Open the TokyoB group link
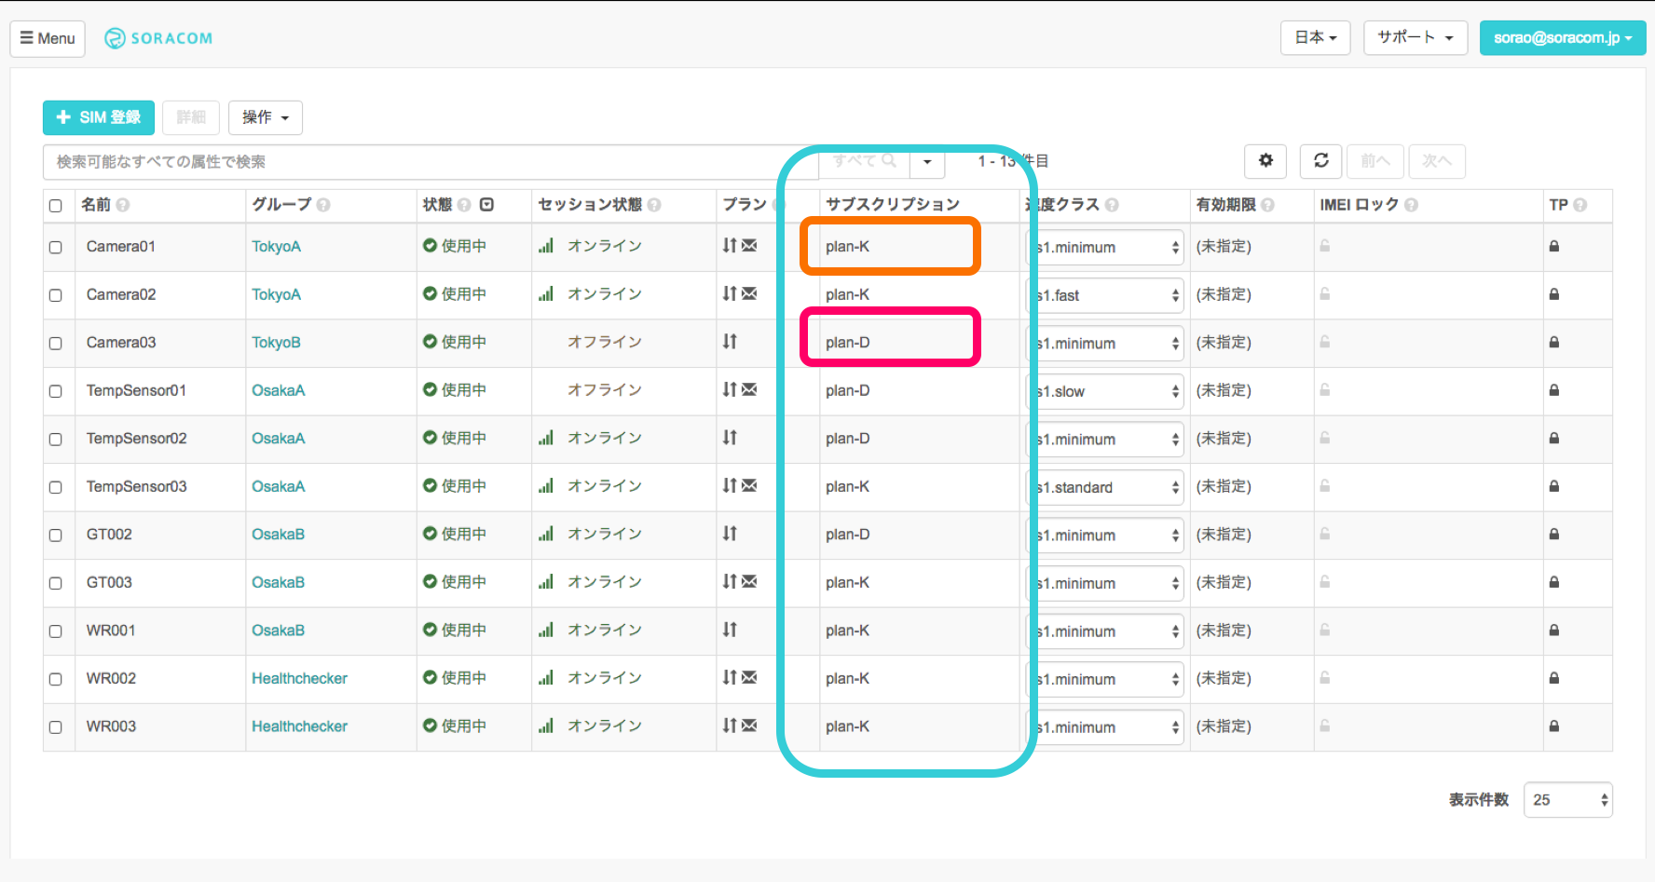 [276, 343]
